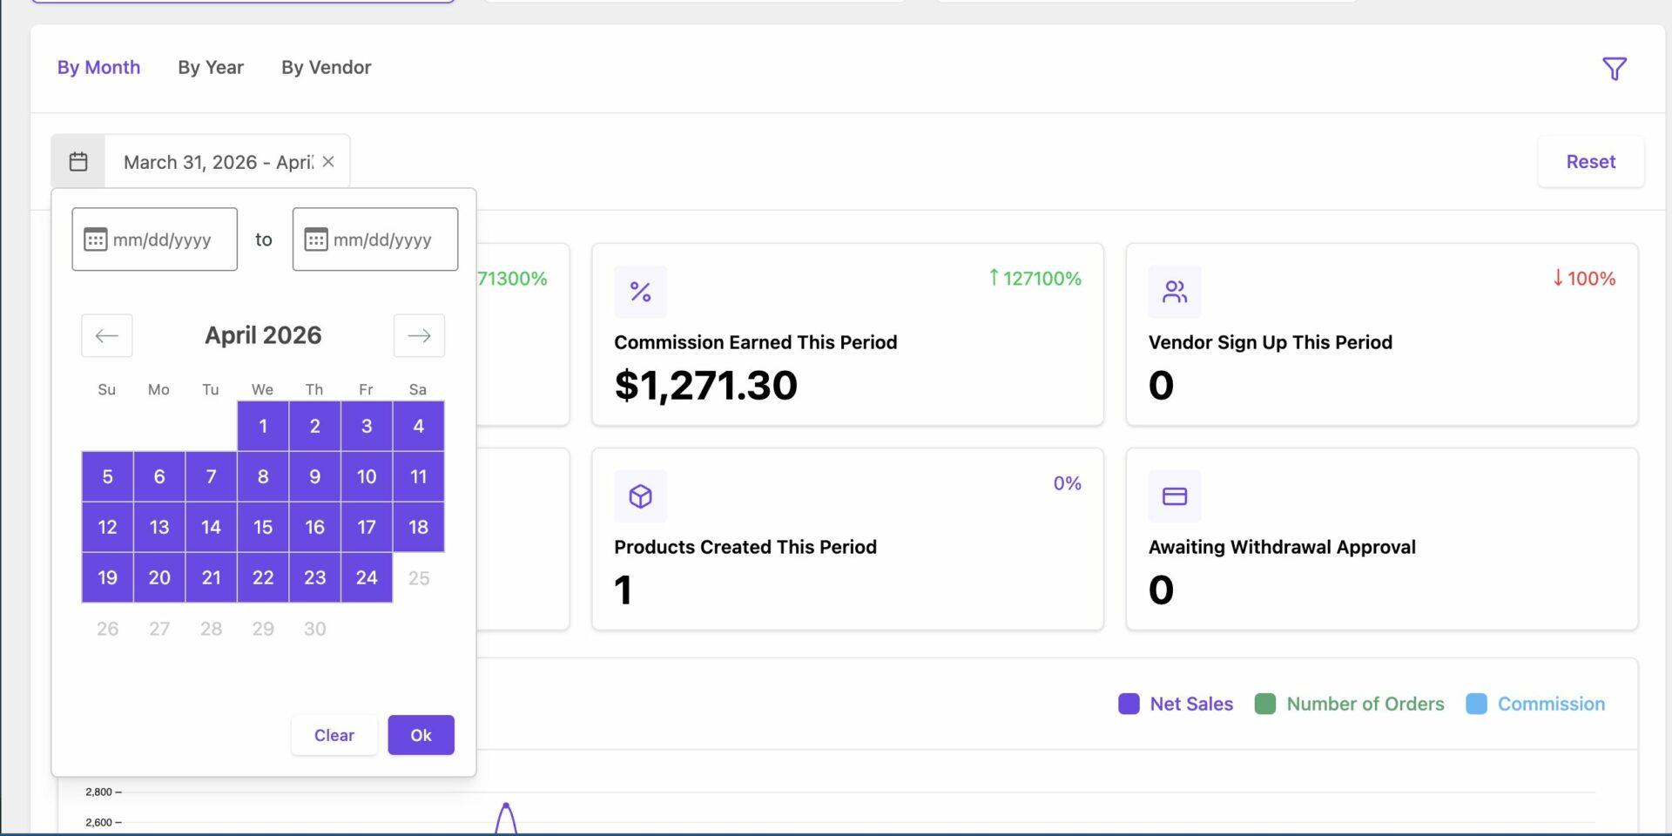This screenshot has height=836, width=1672.
Task: Click the April 2026 month heading
Action: (263, 335)
